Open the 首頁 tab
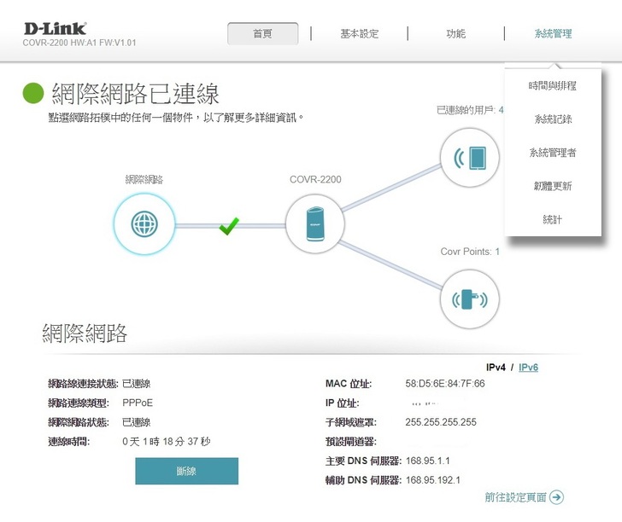The width and height of the screenshot is (622, 522). click(x=263, y=34)
